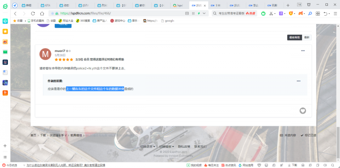The height and width of the screenshot is (168, 340).
Task: Click the yellow star favorites sidebar icon
Action: pos(5,31)
